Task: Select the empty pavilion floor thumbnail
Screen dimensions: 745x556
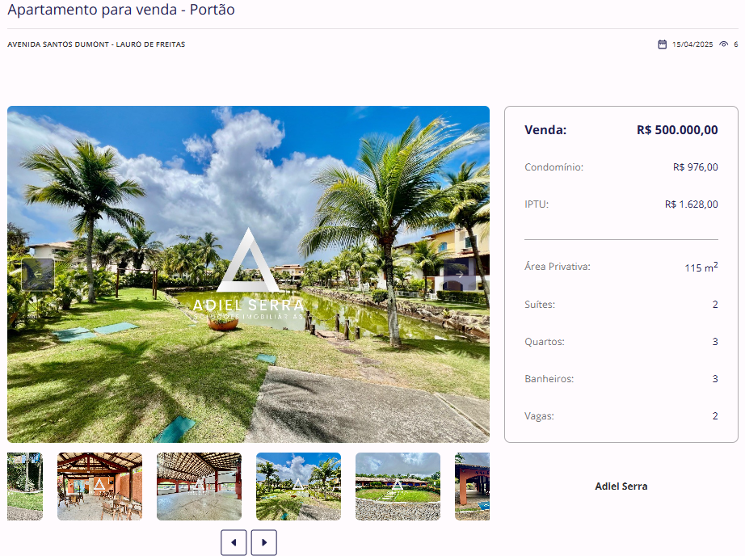Action: (199, 486)
